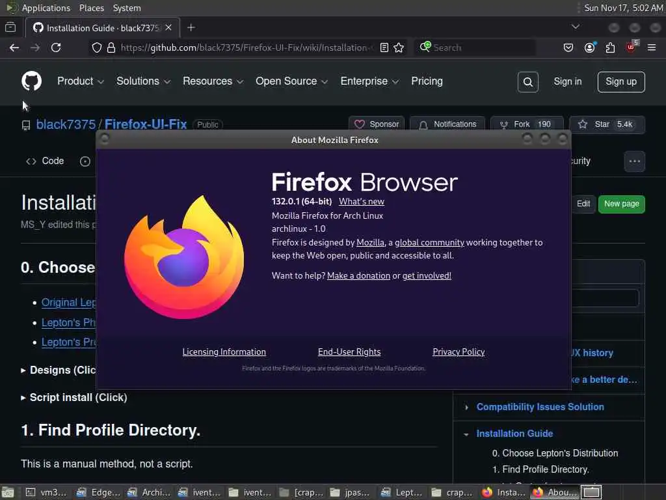666x500 pixels.
Task: Open the Places menu in top panel
Action: tap(91, 8)
